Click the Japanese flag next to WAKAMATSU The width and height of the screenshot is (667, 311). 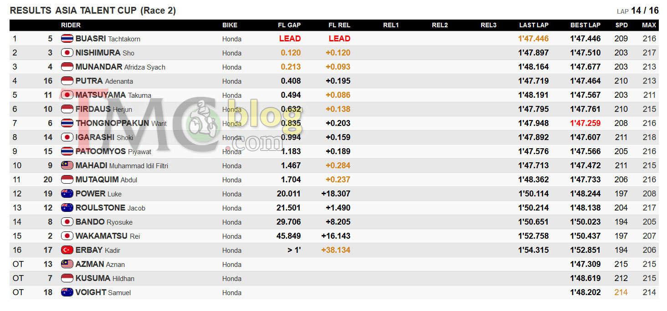coord(67,236)
